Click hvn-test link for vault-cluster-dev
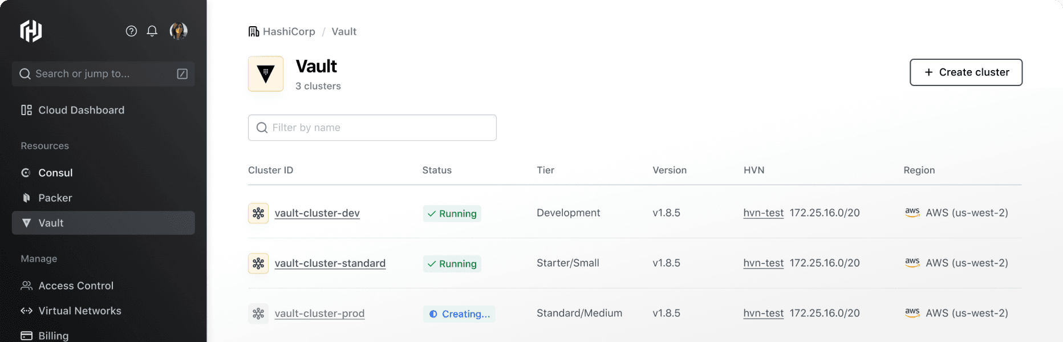Image resolution: width=1063 pixels, height=342 pixels. [x=763, y=213]
